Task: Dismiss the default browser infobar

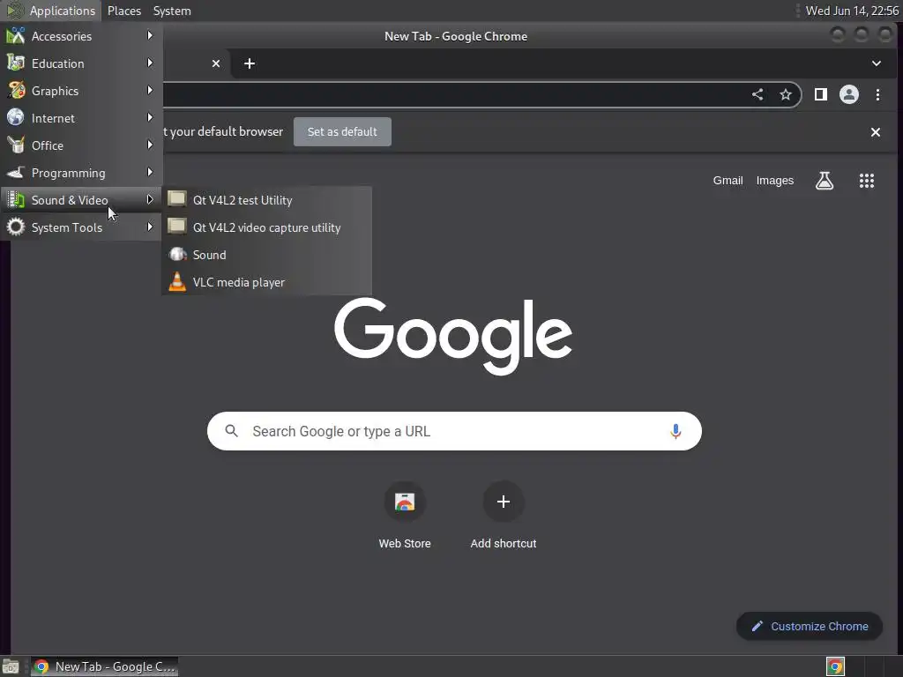Action: [x=876, y=132]
